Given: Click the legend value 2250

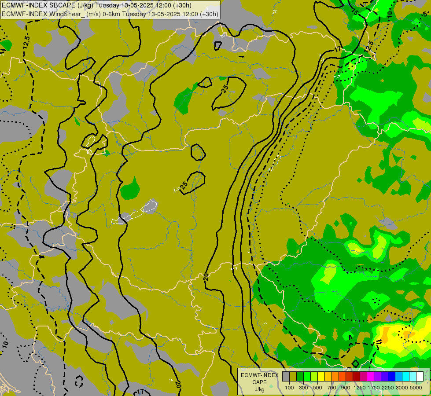Looking at the screenshot, I should pos(388,388).
